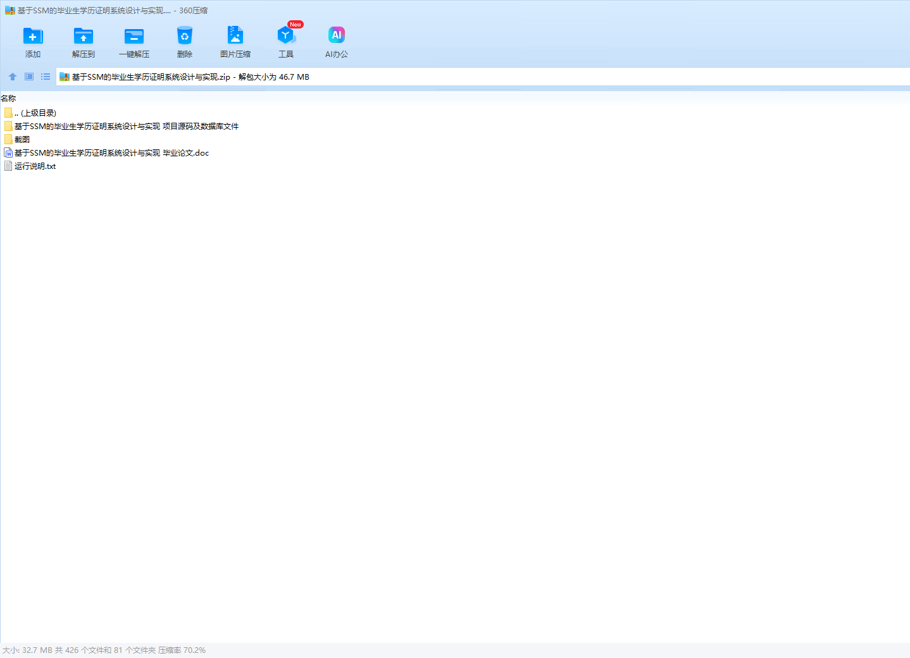The width and height of the screenshot is (910, 658).
Task: Sort files by the 名称 column header
Action: click(9, 99)
